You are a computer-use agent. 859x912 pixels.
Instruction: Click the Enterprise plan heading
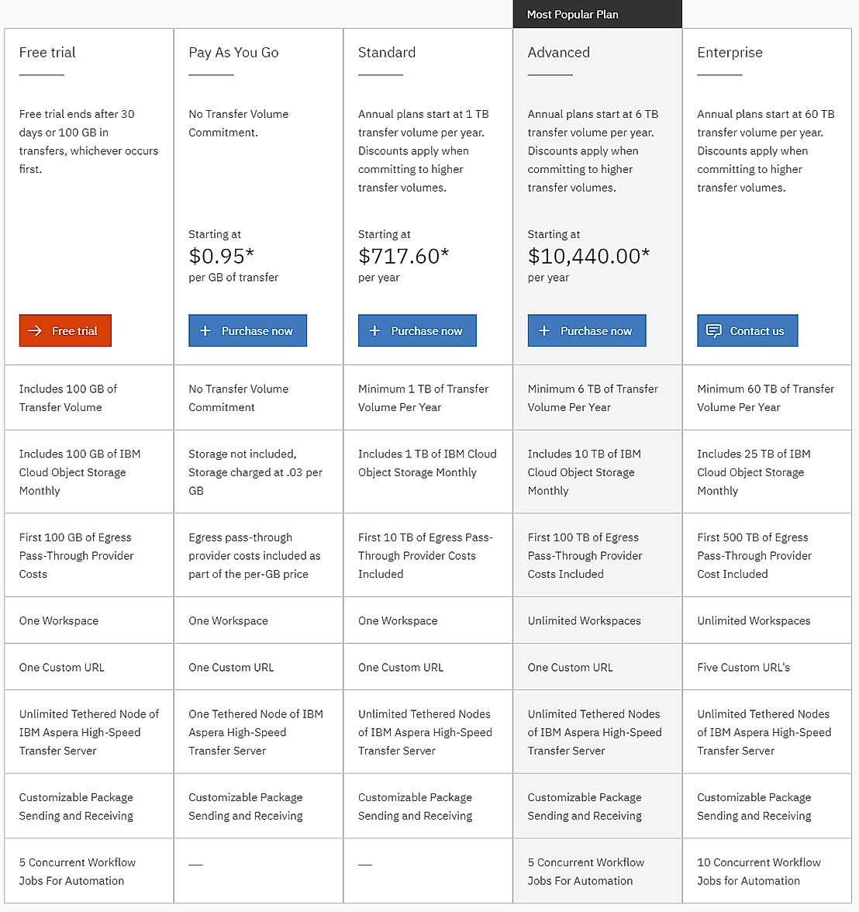pyautogui.click(x=730, y=53)
